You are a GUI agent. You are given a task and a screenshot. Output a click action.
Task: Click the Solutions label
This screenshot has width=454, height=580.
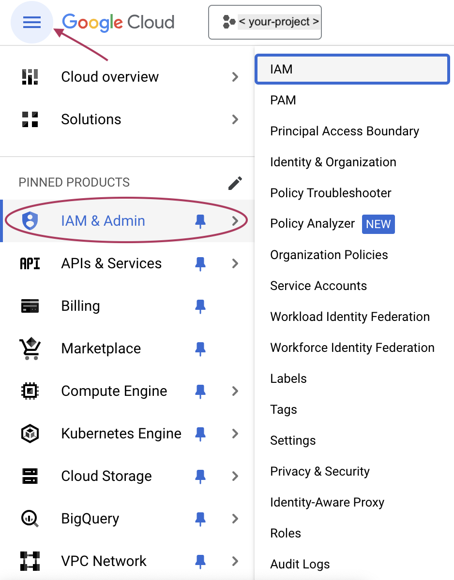point(91,119)
